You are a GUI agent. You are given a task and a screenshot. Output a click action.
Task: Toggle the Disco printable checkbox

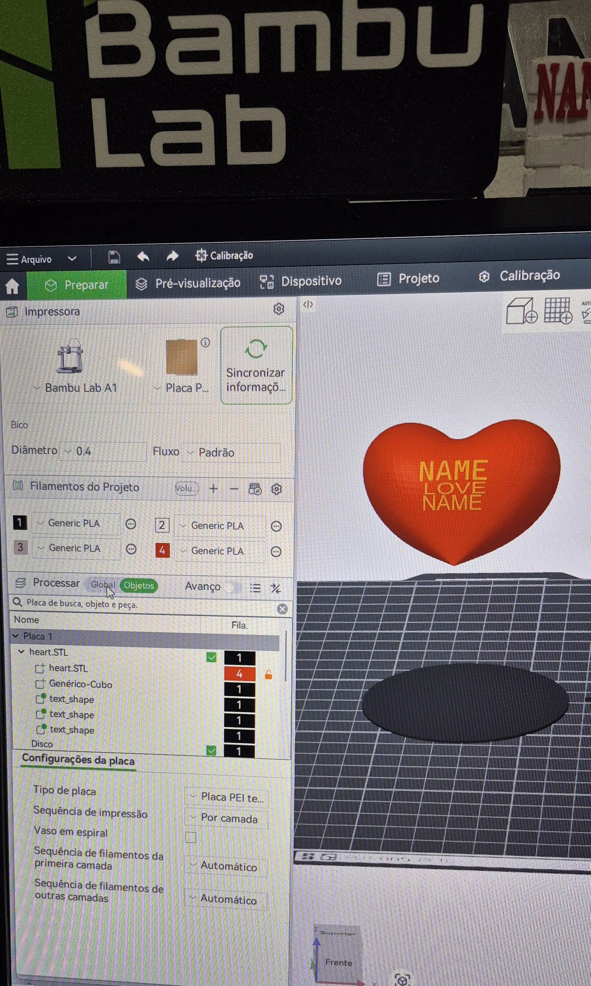(211, 750)
